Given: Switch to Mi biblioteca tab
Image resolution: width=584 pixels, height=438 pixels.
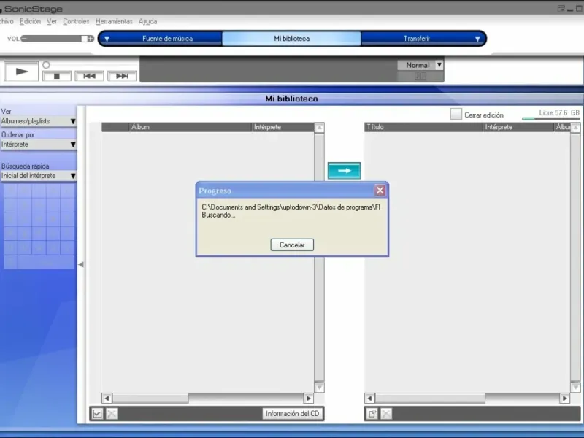Looking at the screenshot, I should coord(291,39).
